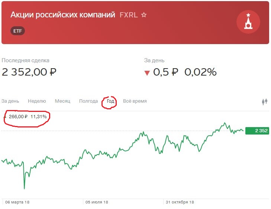Image resolution: width=271 pixels, height=209 pixels.
Task: Click the ETF badge label
Action: point(17,31)
